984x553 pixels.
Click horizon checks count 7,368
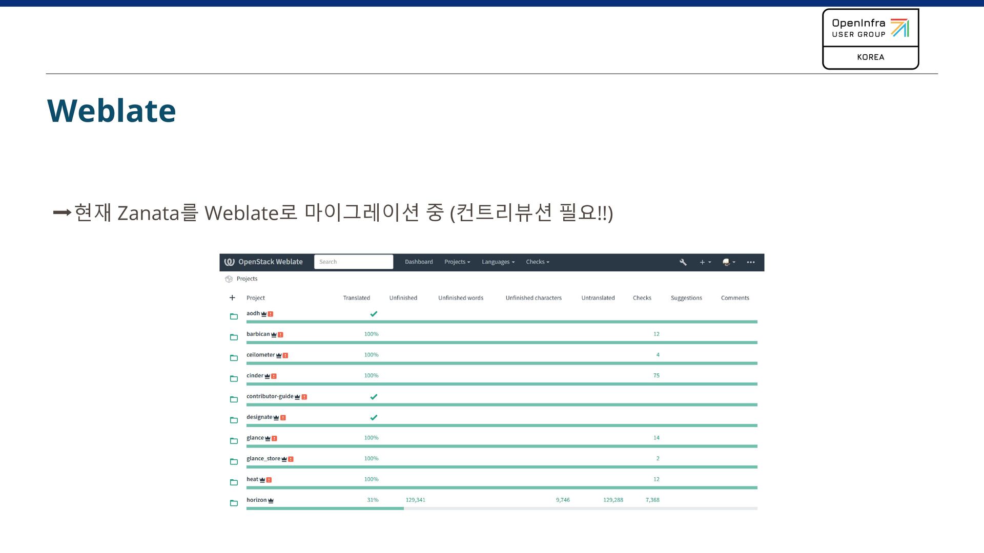pos(652,500)
